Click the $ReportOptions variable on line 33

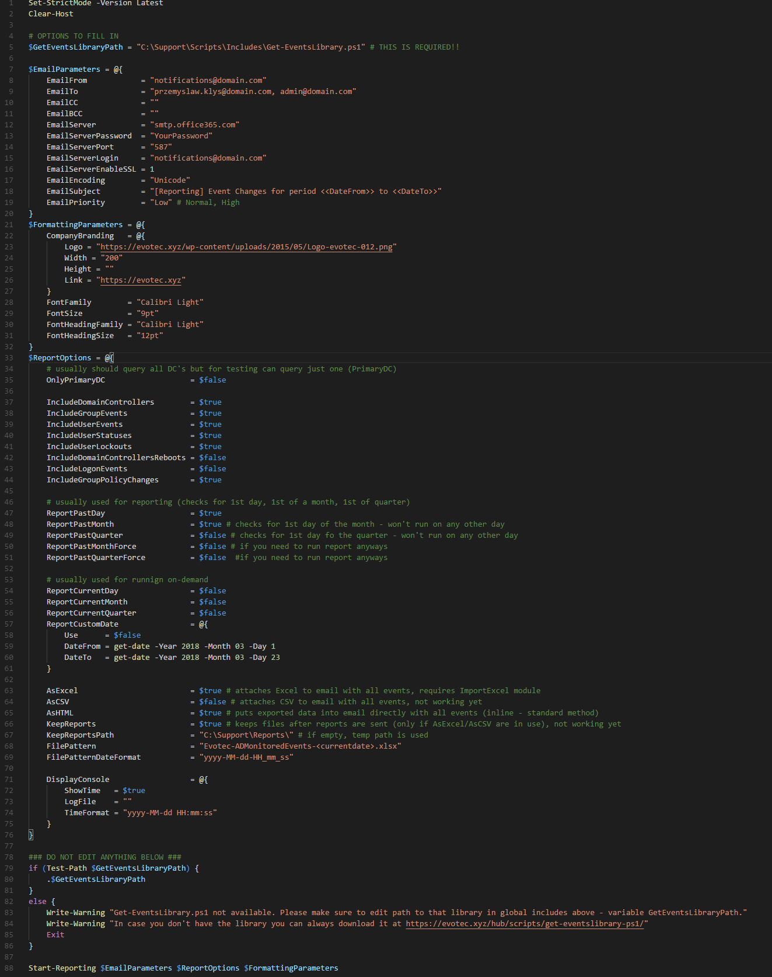(60, 358)
